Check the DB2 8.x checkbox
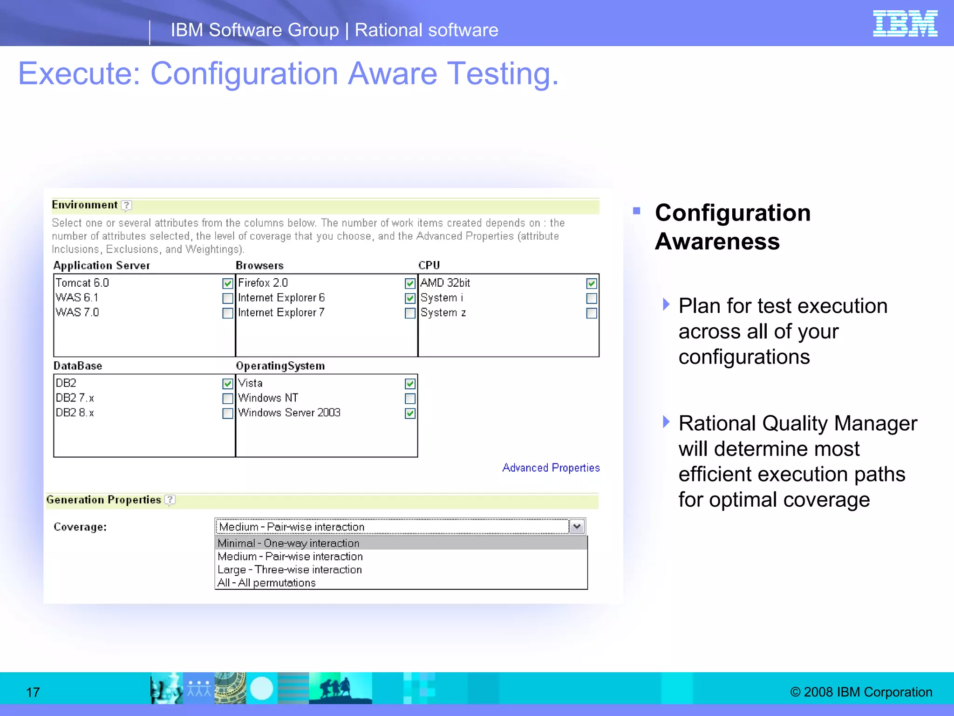This screenshot has width=954, height=716. 228,413
